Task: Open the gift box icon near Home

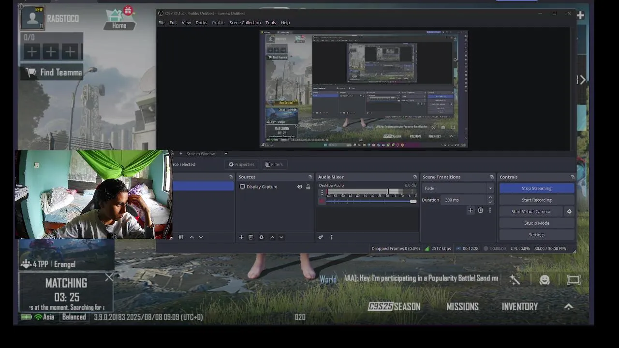Action: [x=128, y=10]
